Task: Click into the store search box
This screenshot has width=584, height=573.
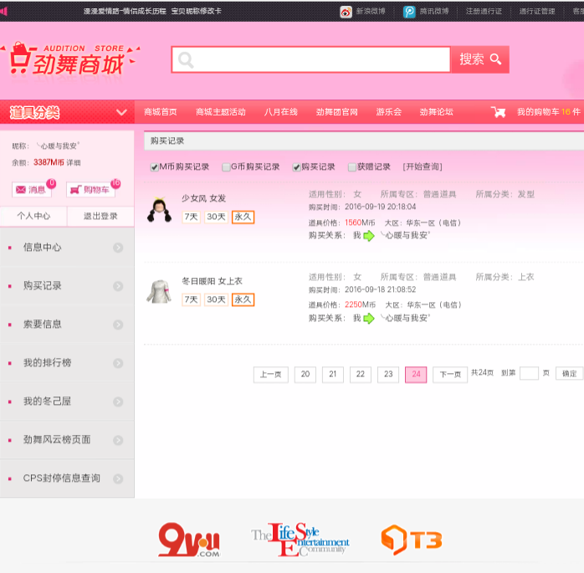Action: click(311, 59)
